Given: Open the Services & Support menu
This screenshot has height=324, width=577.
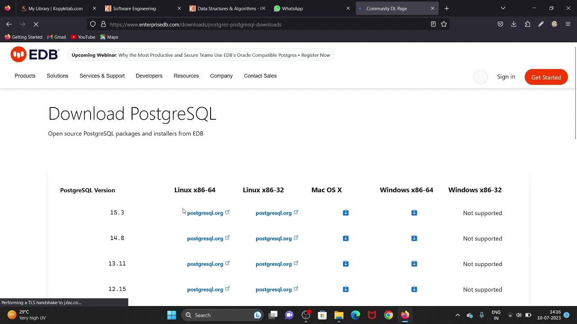Looking at the screenshot, I should click(102, 76).
